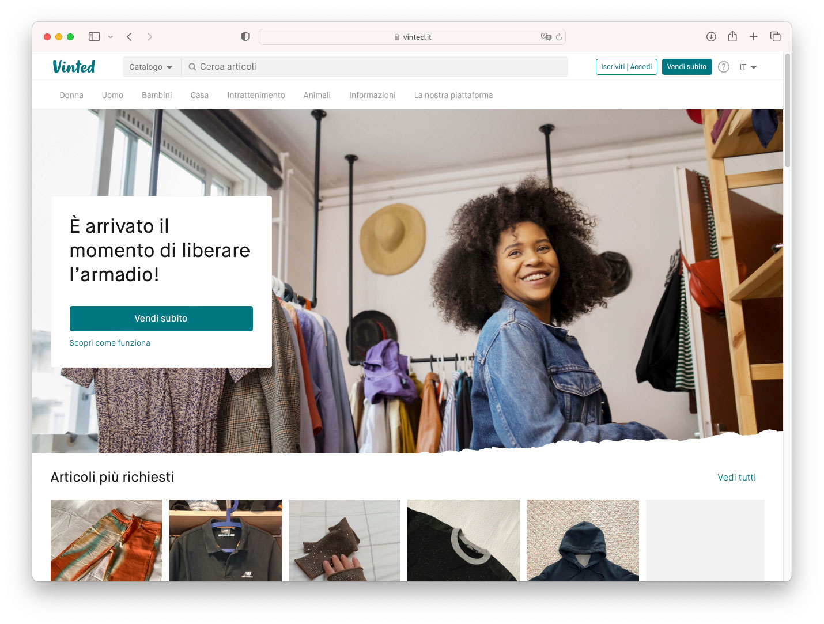Expand the Catalogo dropdown
The width and height of the screenshot is (824, 624).
pyautogui.click(x=151, y=67)
